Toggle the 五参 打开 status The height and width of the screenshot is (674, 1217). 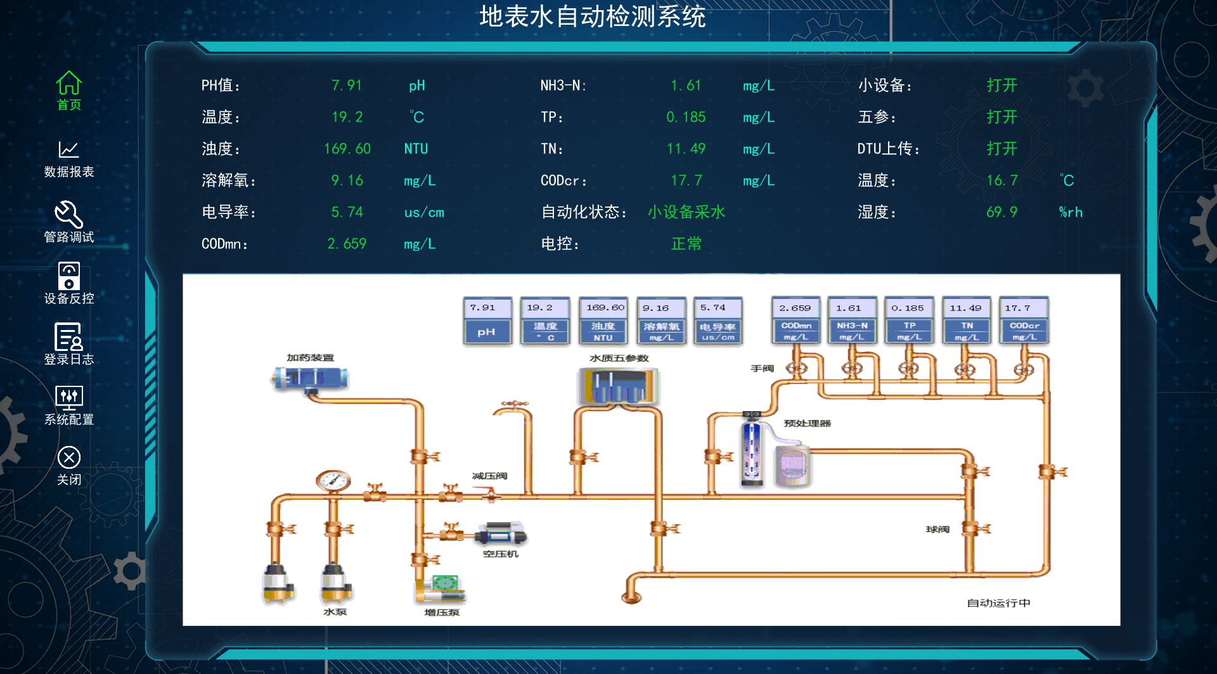pos(1001,117)
